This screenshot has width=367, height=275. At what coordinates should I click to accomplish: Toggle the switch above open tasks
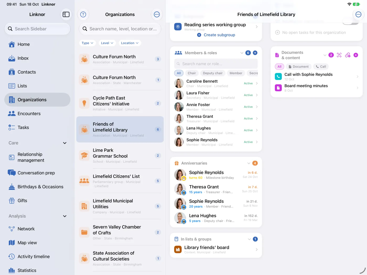(350, 22)
